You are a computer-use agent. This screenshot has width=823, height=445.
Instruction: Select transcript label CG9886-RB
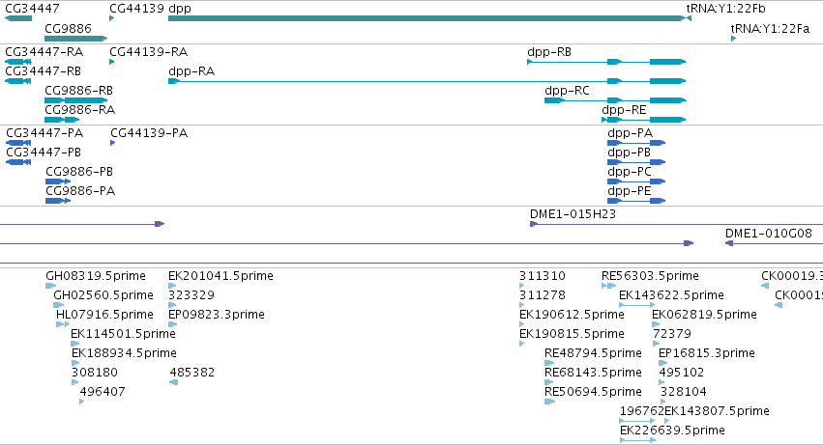78,91
